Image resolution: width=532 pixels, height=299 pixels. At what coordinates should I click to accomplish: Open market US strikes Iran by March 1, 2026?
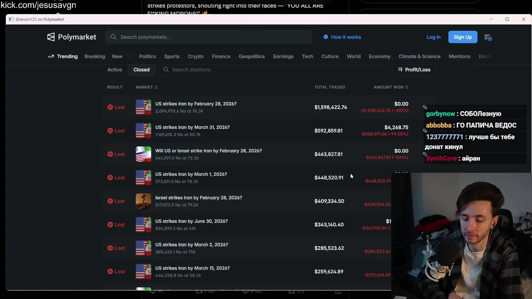click(191, 174)
